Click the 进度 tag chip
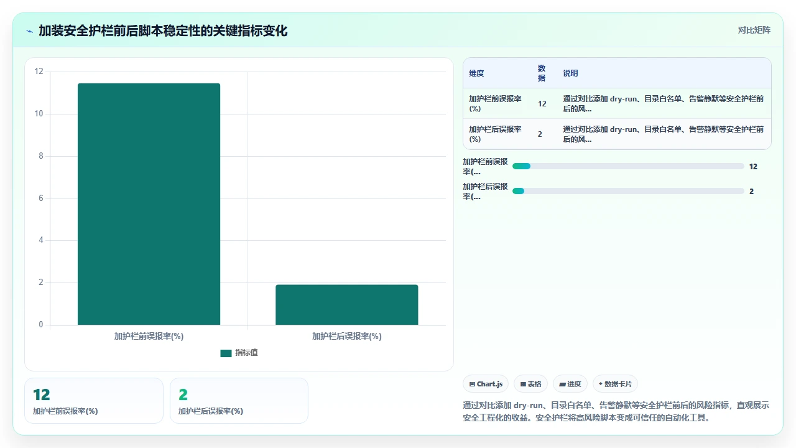The width and height of the screenshot is (796, 448). [570, 384]
